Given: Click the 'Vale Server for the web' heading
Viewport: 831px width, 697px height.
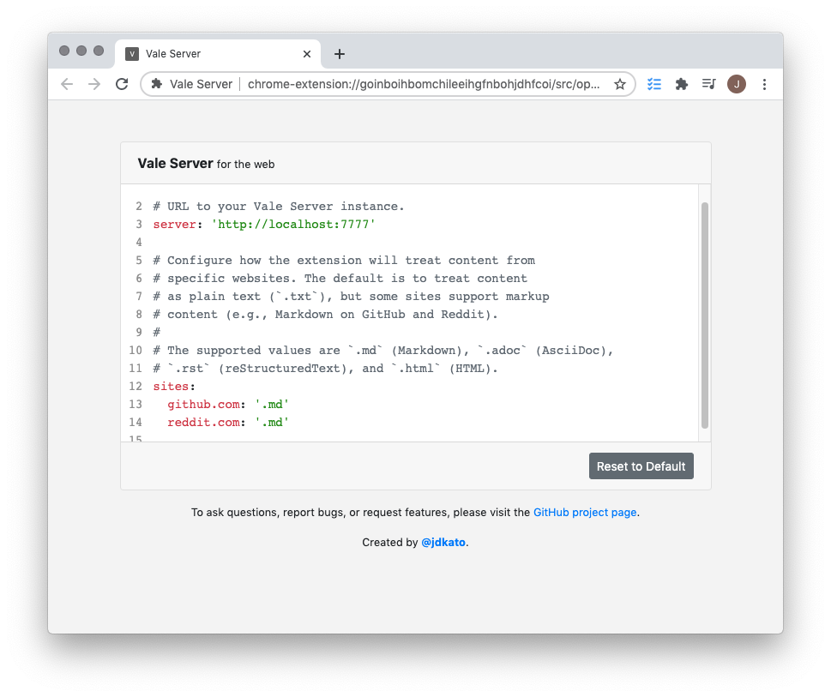Looking at the screenshot, I should (206, 164).
